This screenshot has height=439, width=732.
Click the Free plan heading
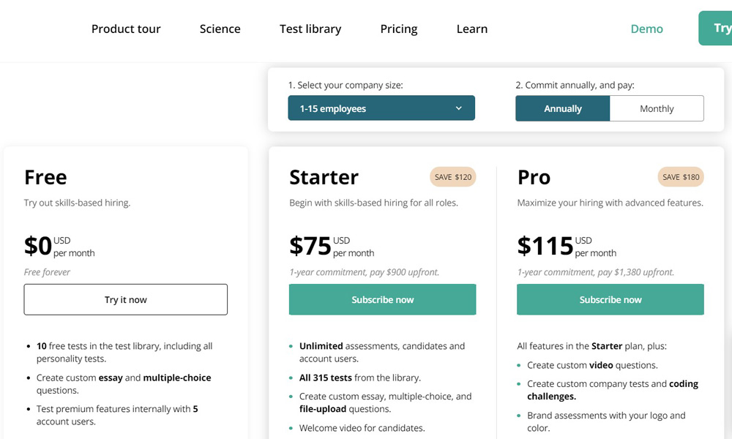point(45,177)
